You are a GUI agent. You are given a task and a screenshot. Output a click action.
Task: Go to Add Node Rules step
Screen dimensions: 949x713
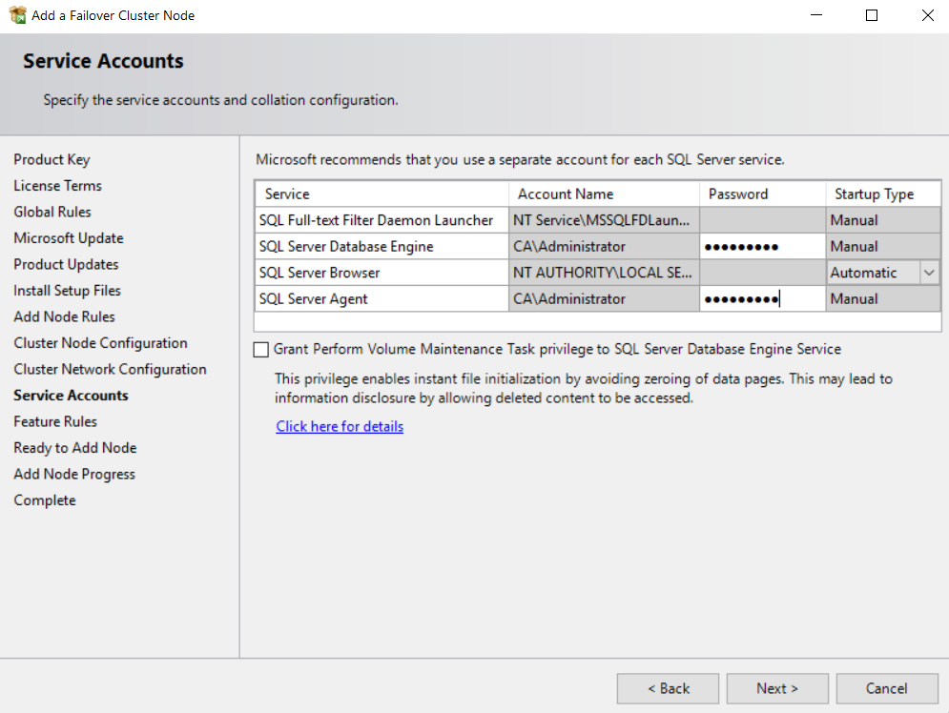[64, 316]
